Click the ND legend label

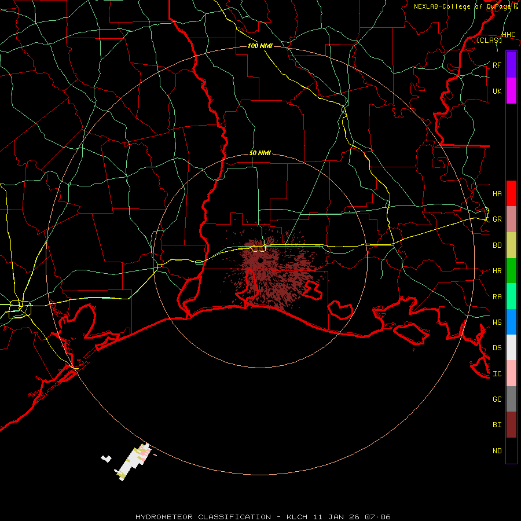(497, 451)
